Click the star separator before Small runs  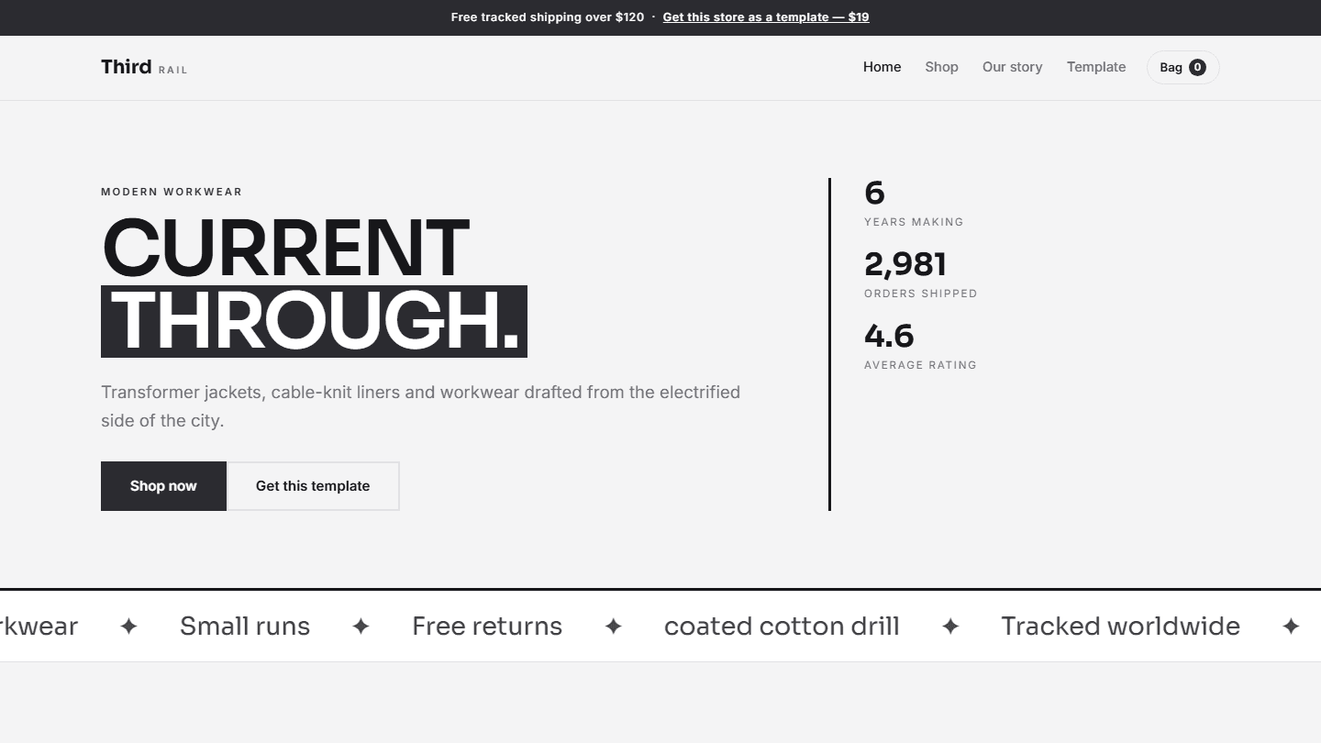click(129, 627)
